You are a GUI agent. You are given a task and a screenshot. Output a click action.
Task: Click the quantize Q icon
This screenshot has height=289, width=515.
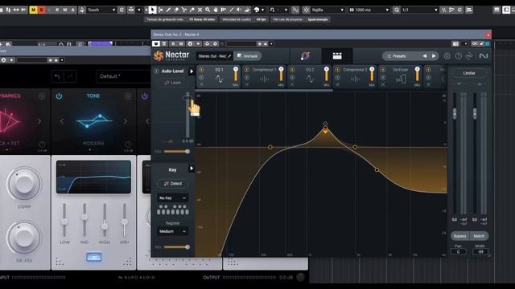pos(397,10)
